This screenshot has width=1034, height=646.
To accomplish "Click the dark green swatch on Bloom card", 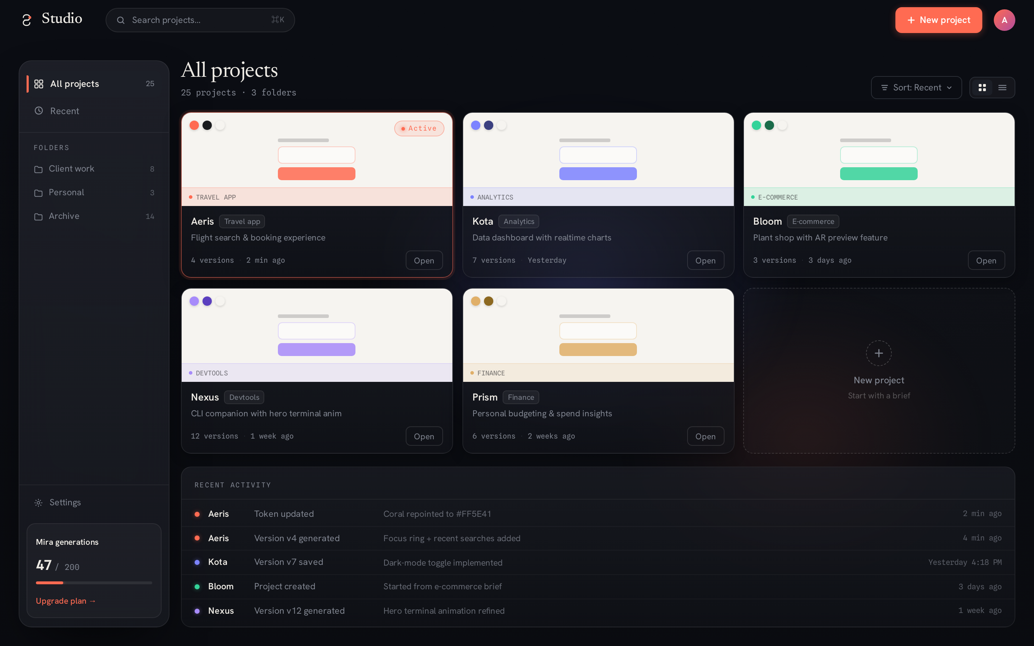I will [769, 125].
